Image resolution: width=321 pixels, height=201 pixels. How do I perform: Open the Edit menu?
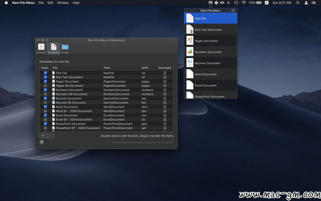pyautogui.click(x=50, y=3)
